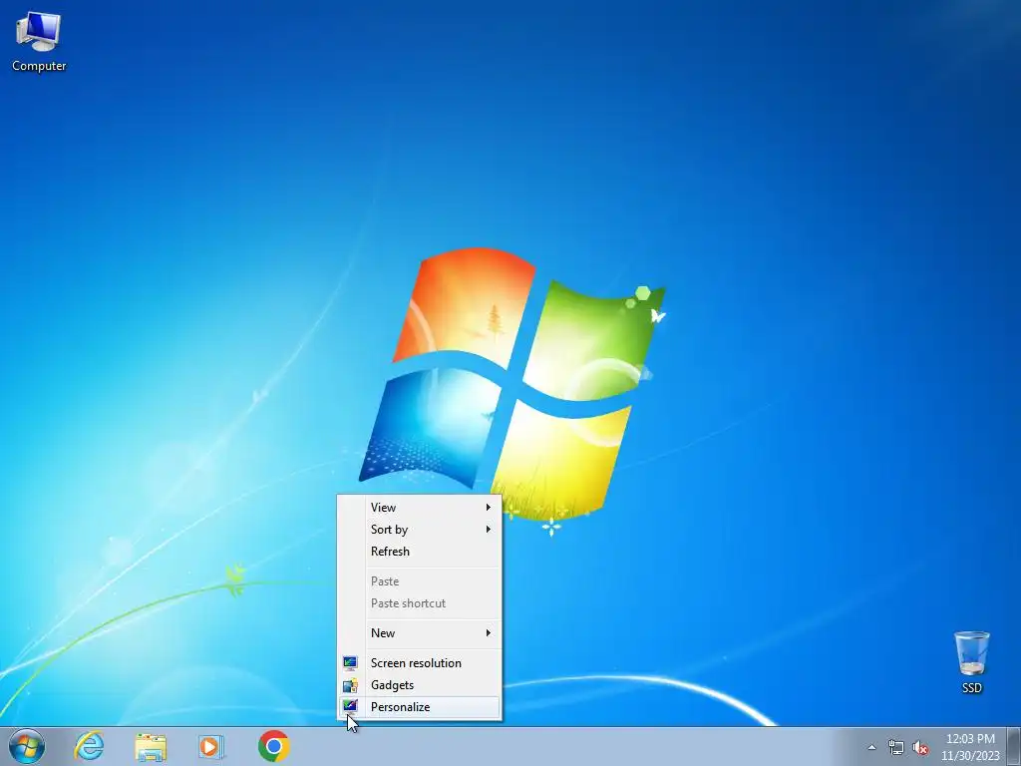Open the clock showing 12:03 PM

(970, 747)
